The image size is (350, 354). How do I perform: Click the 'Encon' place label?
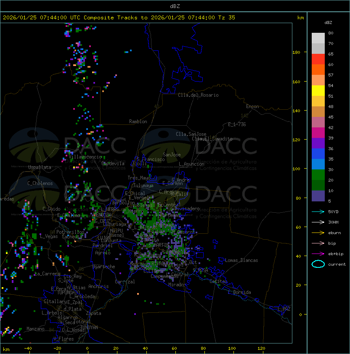pyautogui.click(x=252, y=106)
